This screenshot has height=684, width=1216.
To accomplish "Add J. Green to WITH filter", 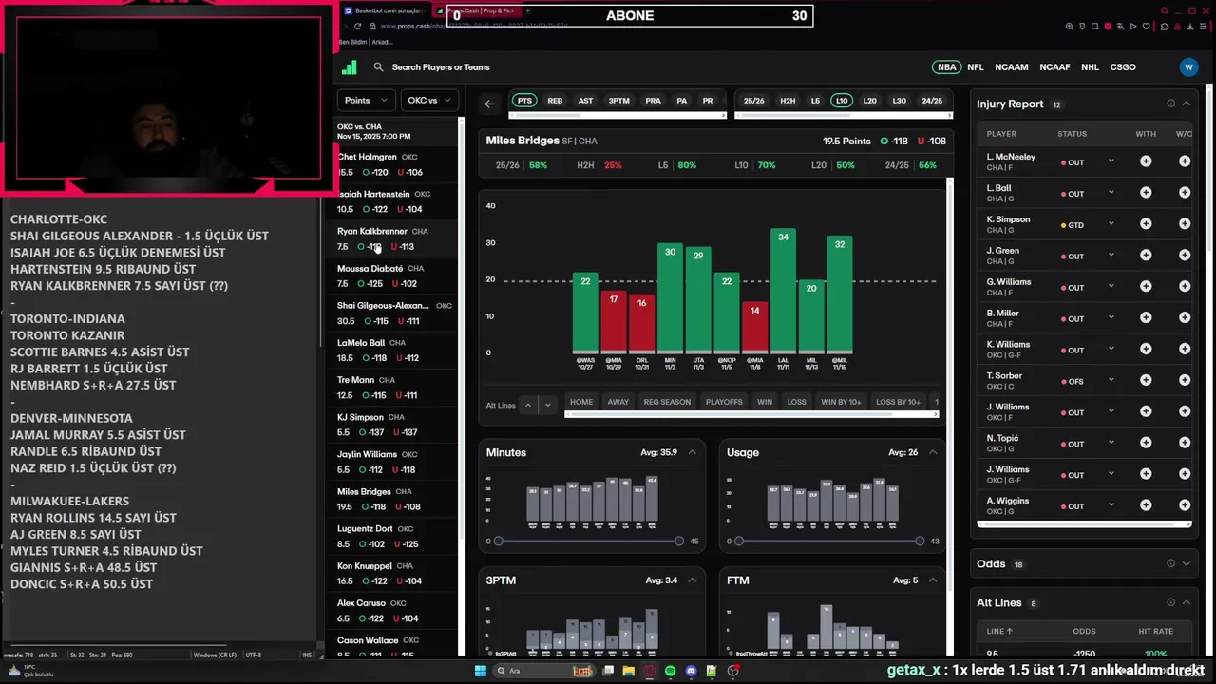I will (1146, 256).
